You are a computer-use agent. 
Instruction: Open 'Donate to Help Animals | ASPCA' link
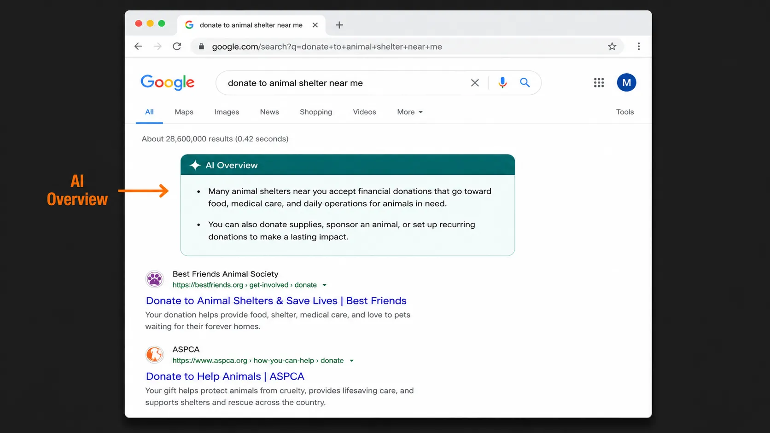pyautogui.click(x=225, y=376)
